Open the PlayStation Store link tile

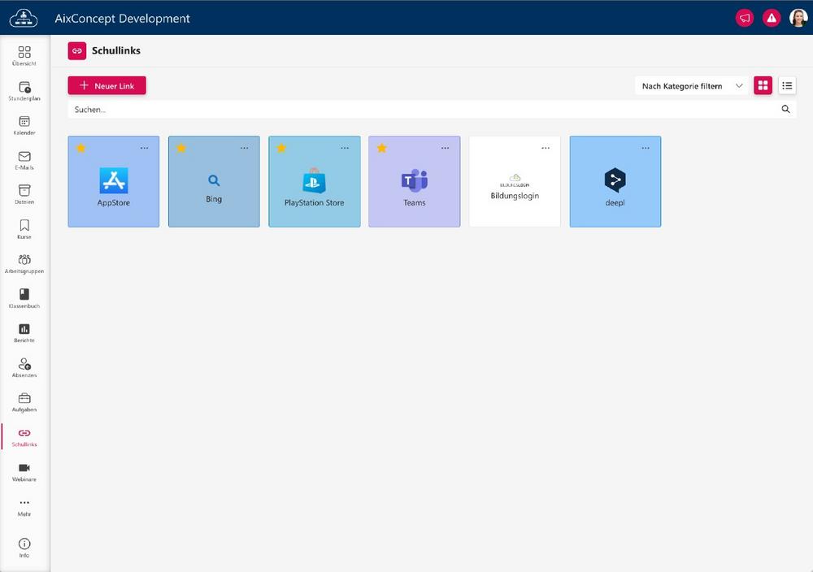pos(314,187)
